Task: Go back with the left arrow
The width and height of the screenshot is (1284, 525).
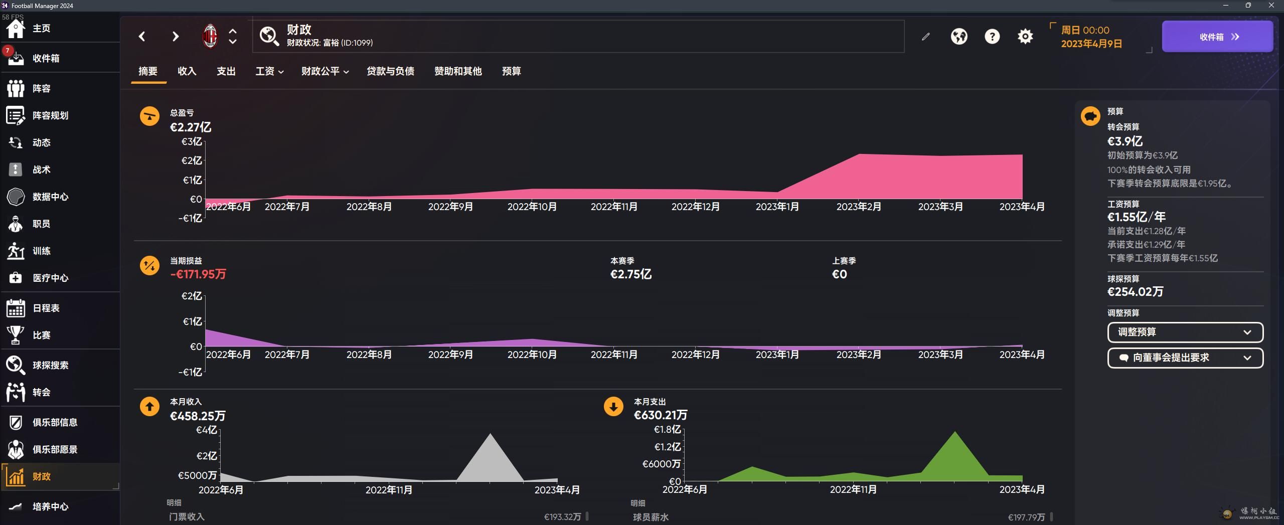Action: coord(142,36)
